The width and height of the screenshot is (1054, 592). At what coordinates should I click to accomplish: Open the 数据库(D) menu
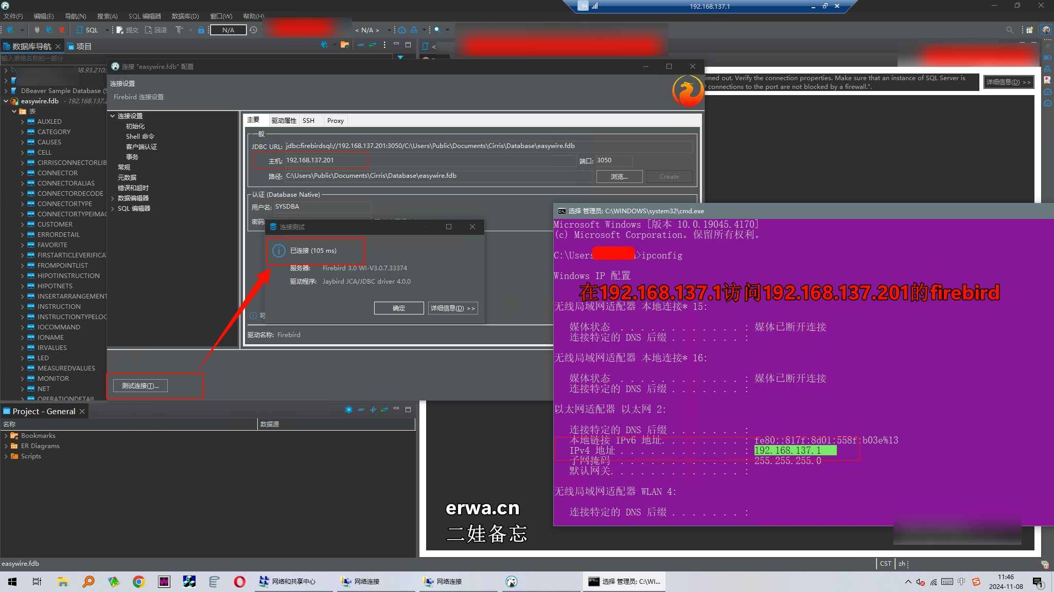click(185, 16)
